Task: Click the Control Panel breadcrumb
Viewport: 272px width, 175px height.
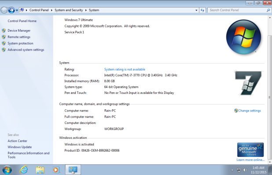Action: 39,10
